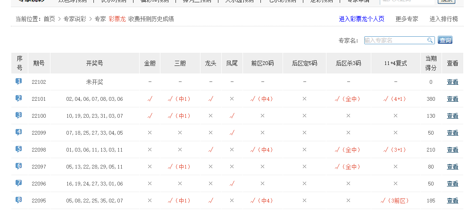View details for period 22098

pos(452,150)
